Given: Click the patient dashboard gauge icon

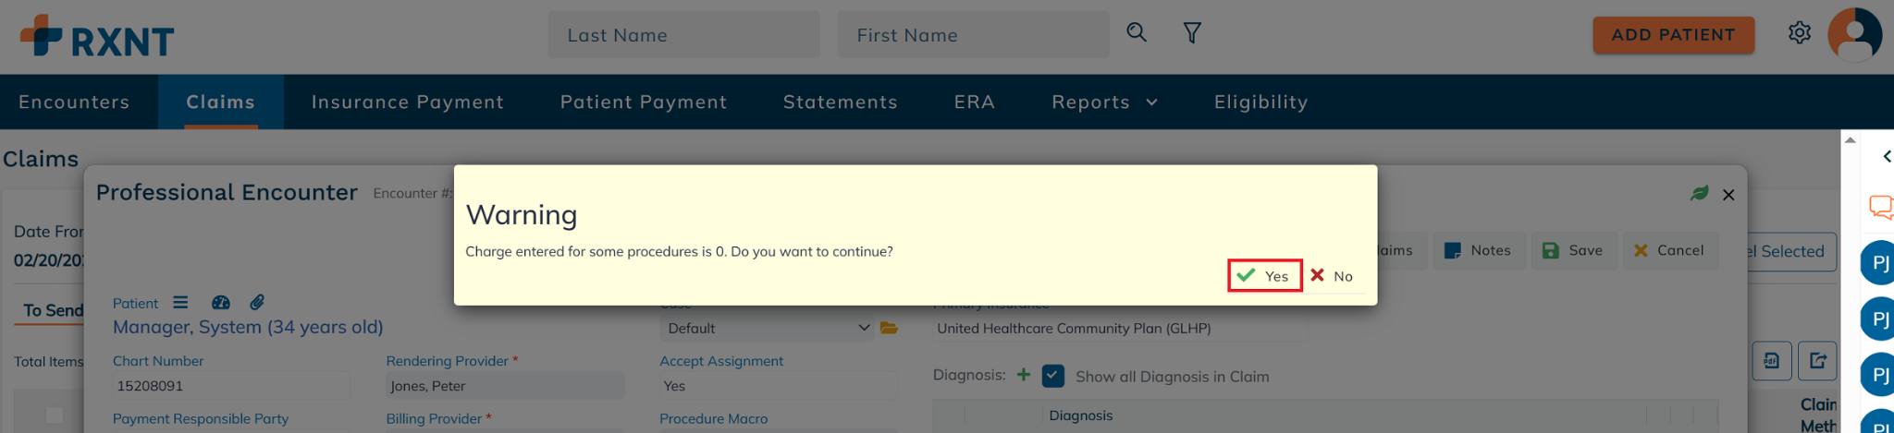Looking at the screenshot, I should click(x=220, y=303).
